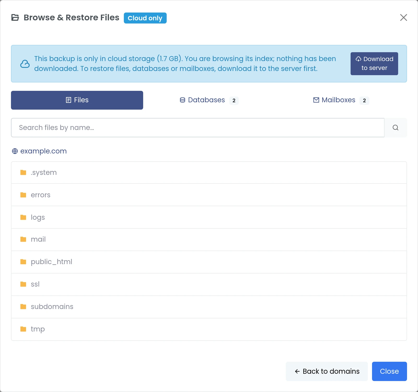Open the public_html folder name
The width and height of the screenshot is (418, 392).
coord(51,262)
